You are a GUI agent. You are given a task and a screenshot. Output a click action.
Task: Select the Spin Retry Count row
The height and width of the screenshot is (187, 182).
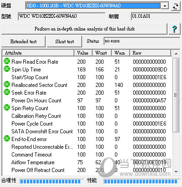point(88,108)
